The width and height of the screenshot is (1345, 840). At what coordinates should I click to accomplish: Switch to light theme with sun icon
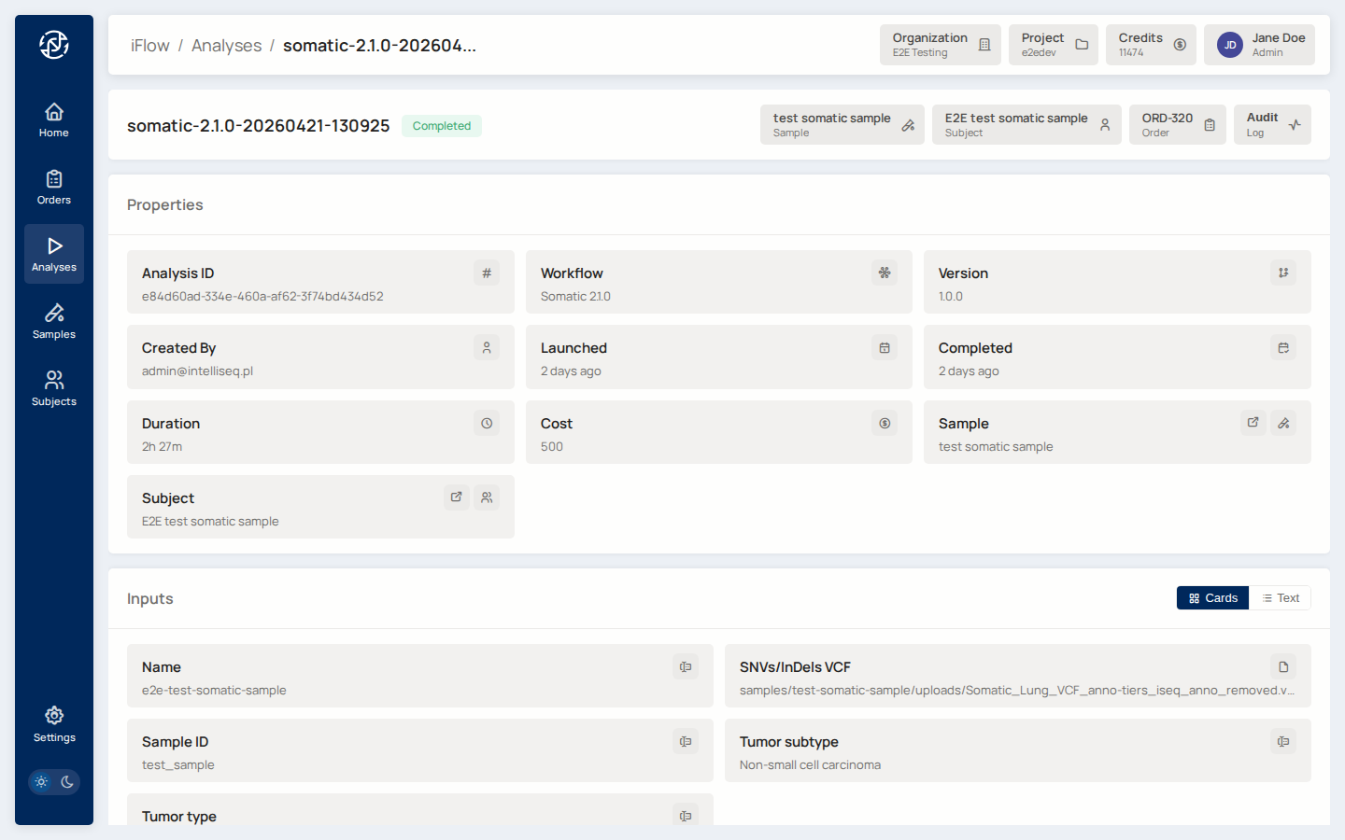coord(41,782)
